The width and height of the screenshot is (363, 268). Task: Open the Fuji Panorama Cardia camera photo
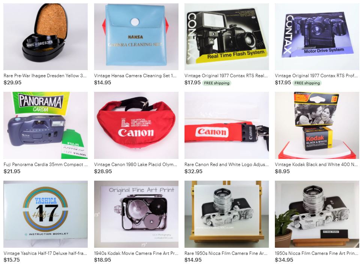(46, 125)
